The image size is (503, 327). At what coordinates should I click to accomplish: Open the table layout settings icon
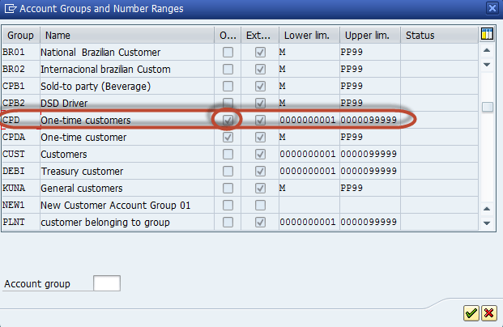pos(487,35)
